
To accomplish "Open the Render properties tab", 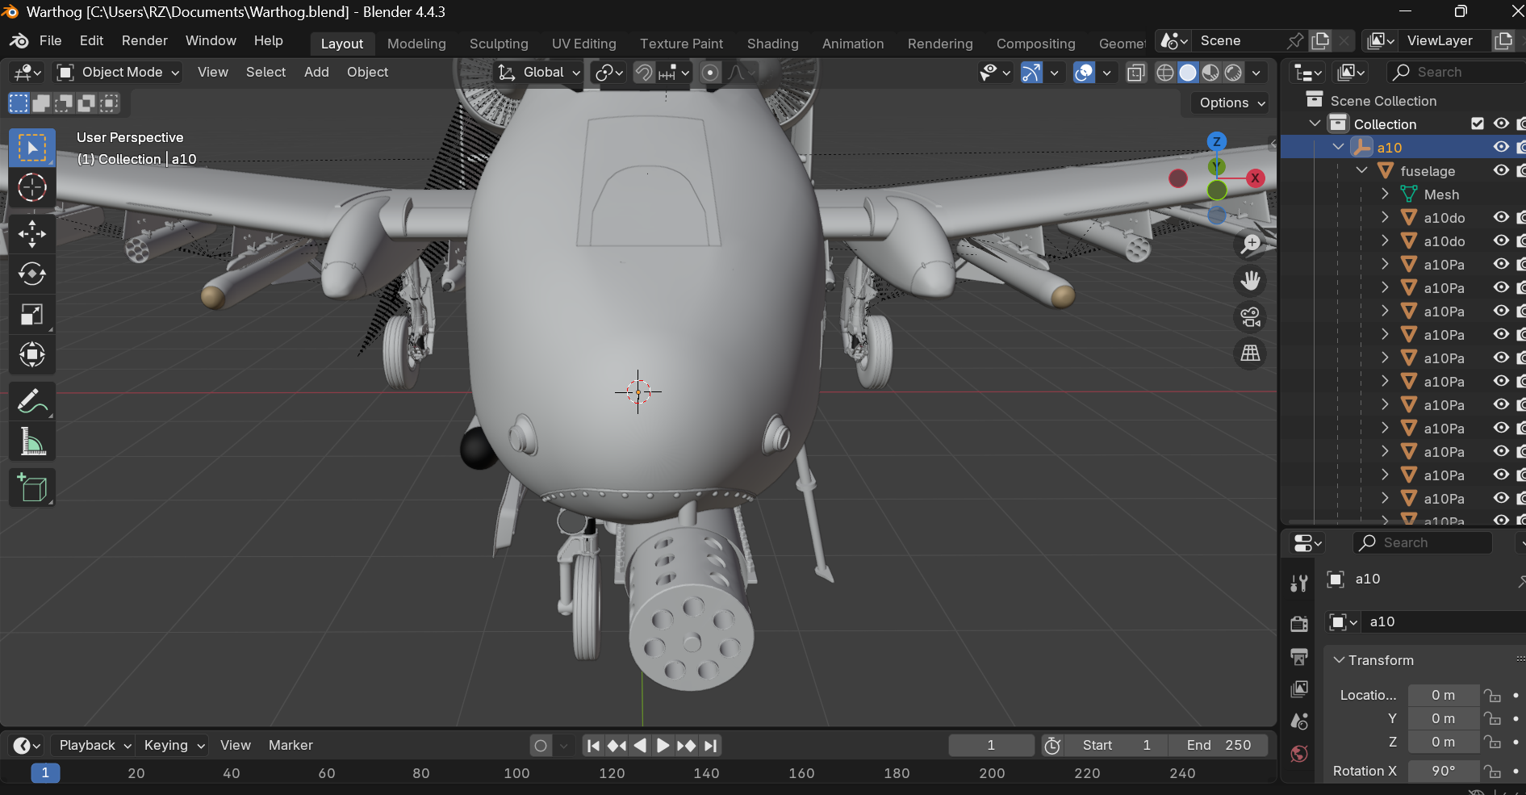I will (x=1299, y=623).
